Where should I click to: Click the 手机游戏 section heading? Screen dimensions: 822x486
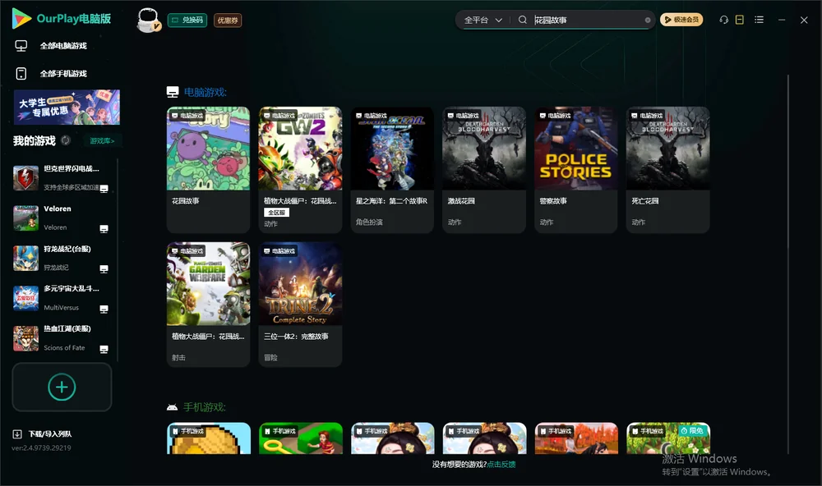205,407
